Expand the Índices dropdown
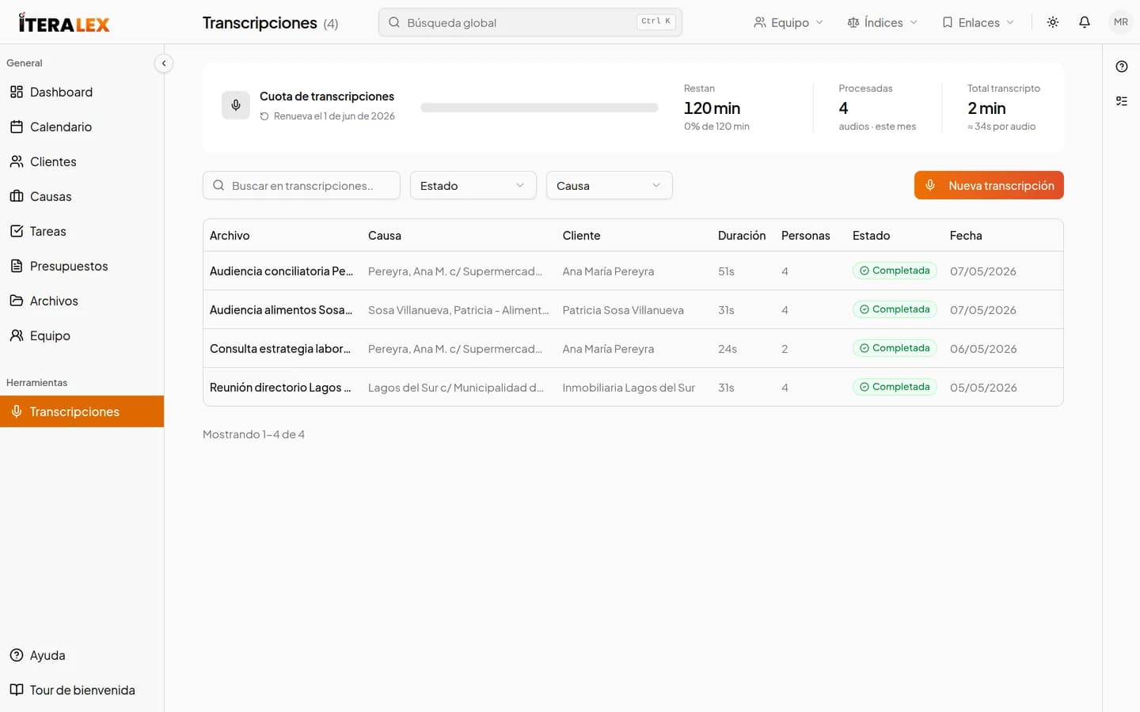The image size is (1140, 712). pos(883,22)
